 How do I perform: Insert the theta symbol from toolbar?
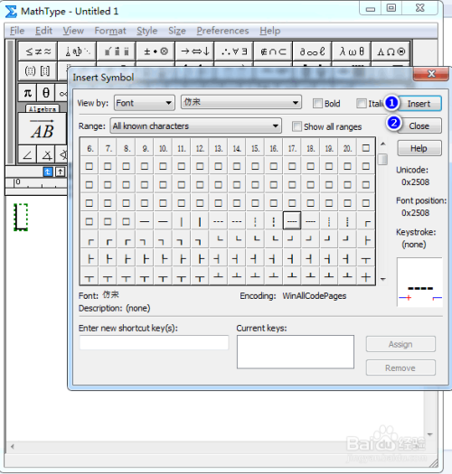click(x=46, y=92)
